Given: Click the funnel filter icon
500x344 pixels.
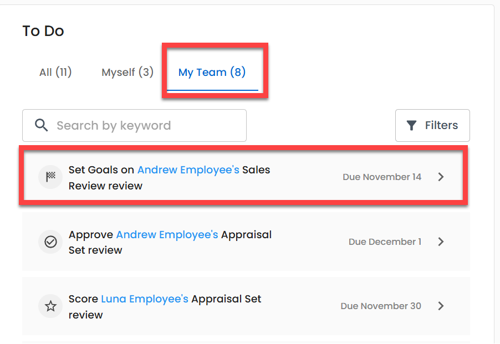Looking at the screenshot, I should click(411, 126).
